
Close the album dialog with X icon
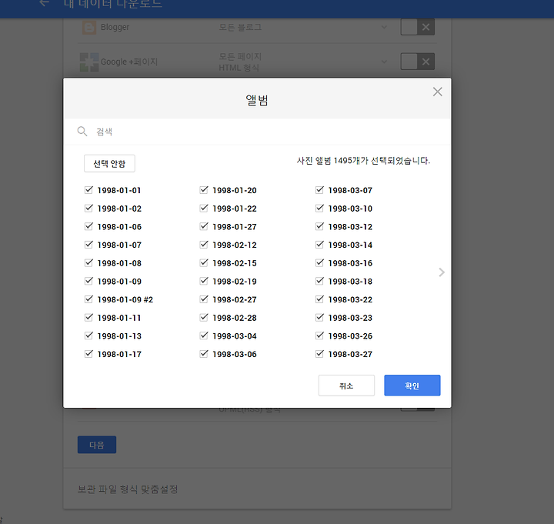coord(437,92)
